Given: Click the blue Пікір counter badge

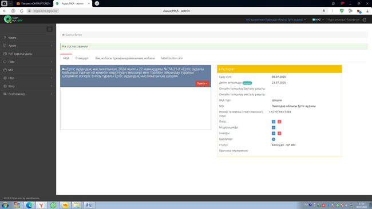Looking at the screenshot, I should (274, 122).
